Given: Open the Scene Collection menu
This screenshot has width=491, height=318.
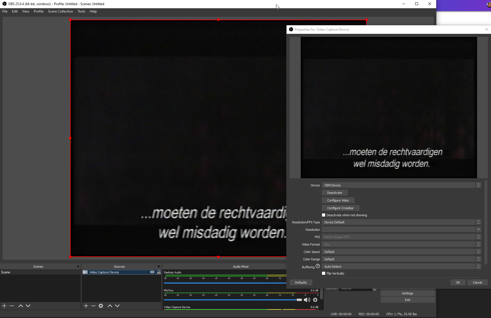Looking at the screenshot, I should tap(60, 11).
